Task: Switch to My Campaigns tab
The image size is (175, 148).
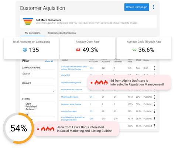Action: pyautogui.click(x=32, y=33)
